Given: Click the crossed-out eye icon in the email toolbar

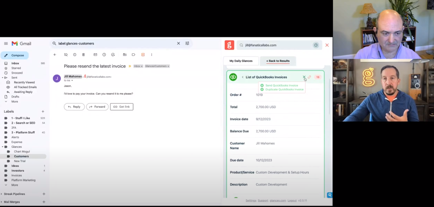Looking at the screenshot, I should [x=66, y=55].
